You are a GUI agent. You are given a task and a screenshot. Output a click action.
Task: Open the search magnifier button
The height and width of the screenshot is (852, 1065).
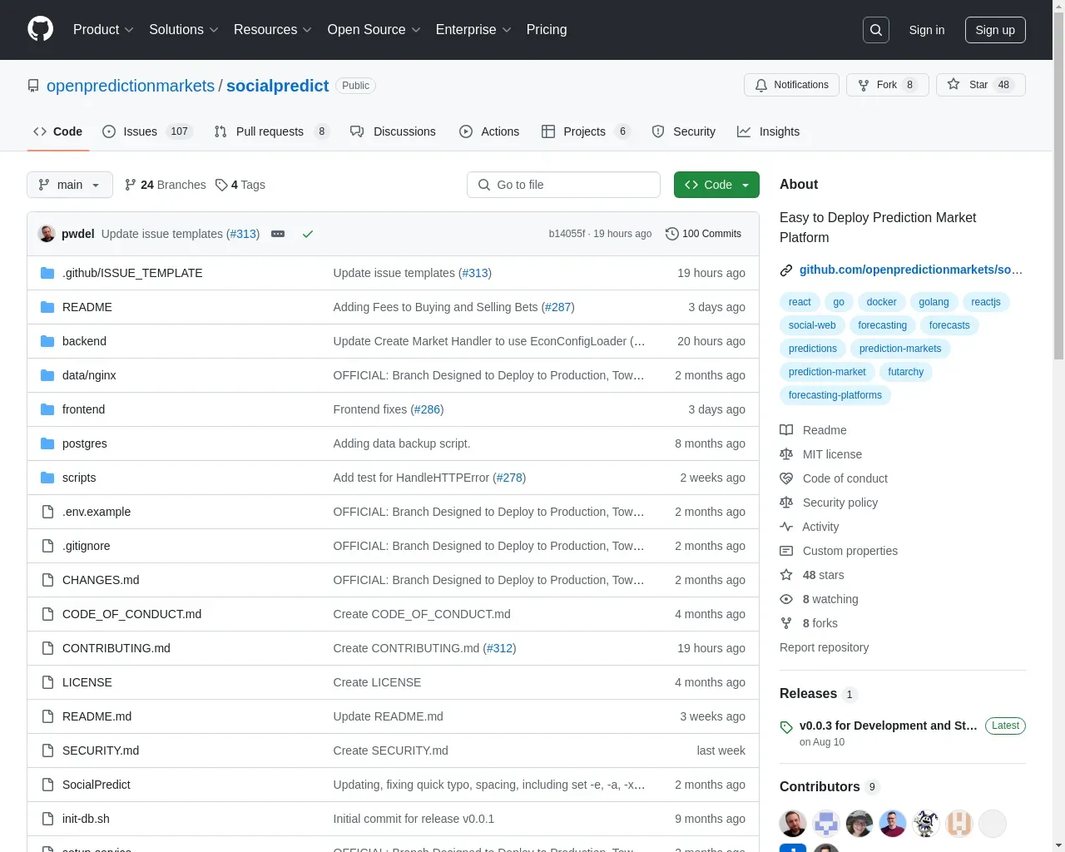click(x=876, y=30)
